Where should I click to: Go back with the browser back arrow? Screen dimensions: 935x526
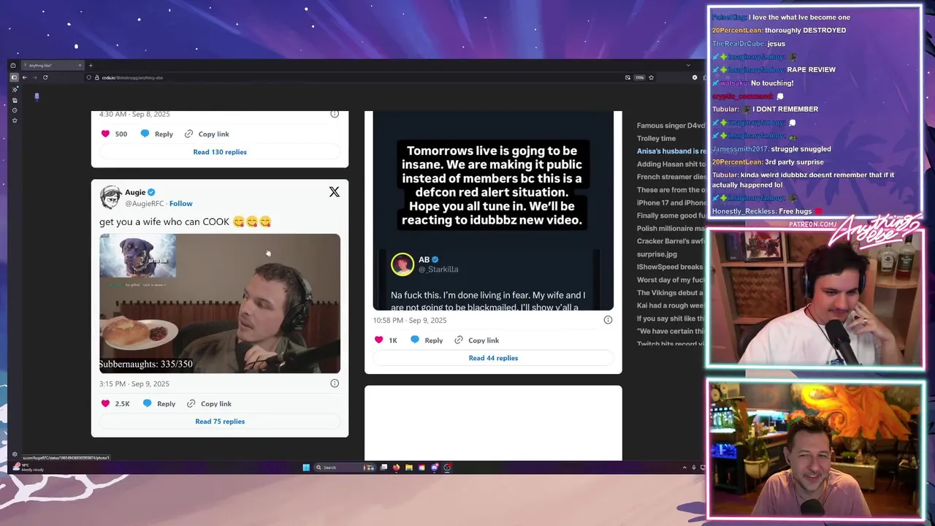(x=24, y=77)
